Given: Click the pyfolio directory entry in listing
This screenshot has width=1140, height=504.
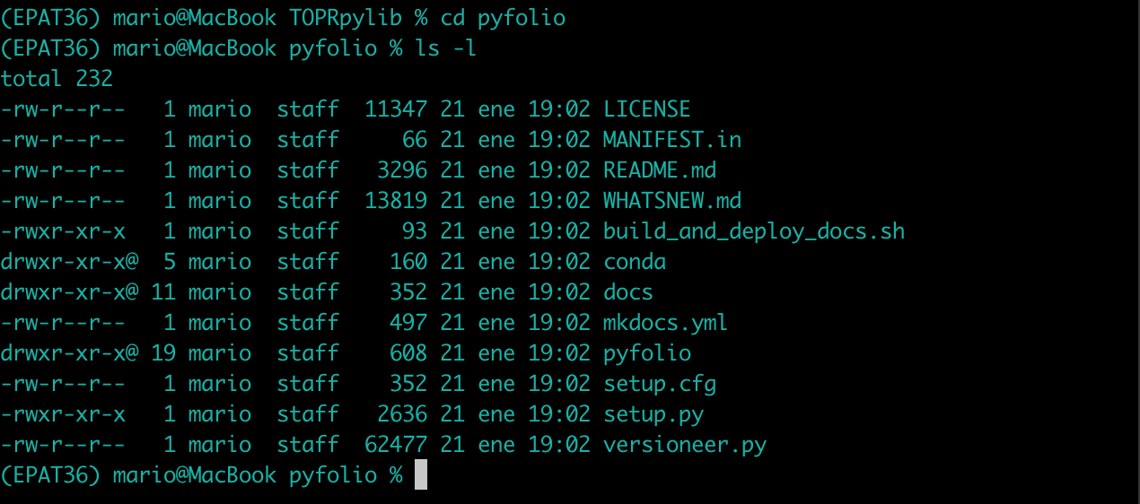Looking at the screenshot, I should pos(646,353).
